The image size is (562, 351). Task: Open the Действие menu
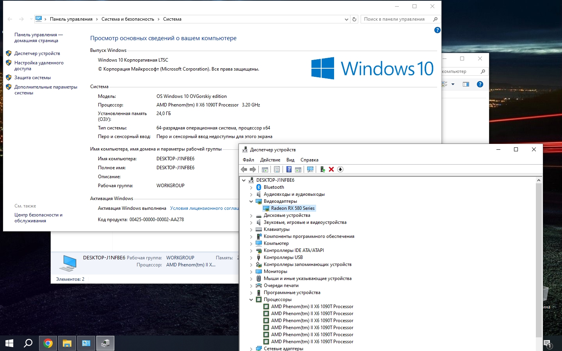tap(270, 160)
